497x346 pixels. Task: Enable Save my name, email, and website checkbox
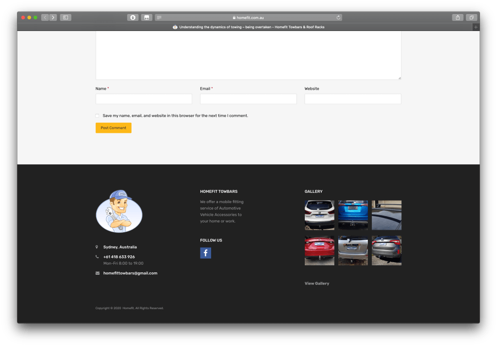(98, 116)
